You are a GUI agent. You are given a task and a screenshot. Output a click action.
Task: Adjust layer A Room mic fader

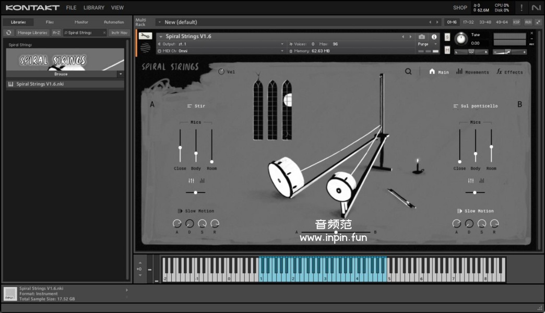(x=211, y=162)
